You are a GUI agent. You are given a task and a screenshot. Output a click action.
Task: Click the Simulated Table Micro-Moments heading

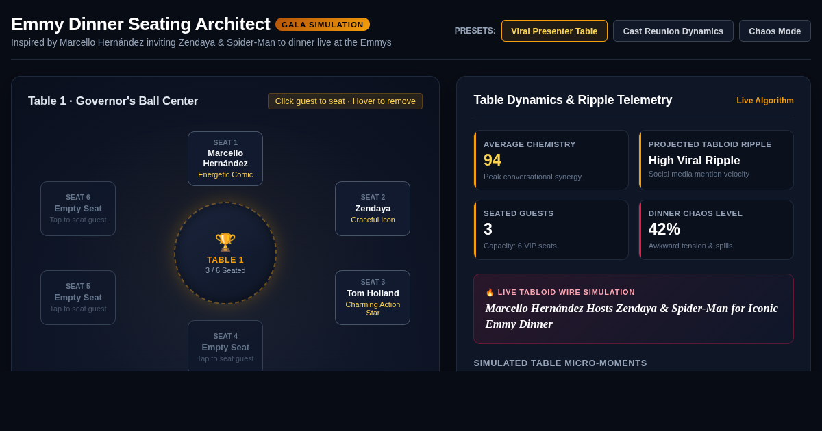(560, 363)
